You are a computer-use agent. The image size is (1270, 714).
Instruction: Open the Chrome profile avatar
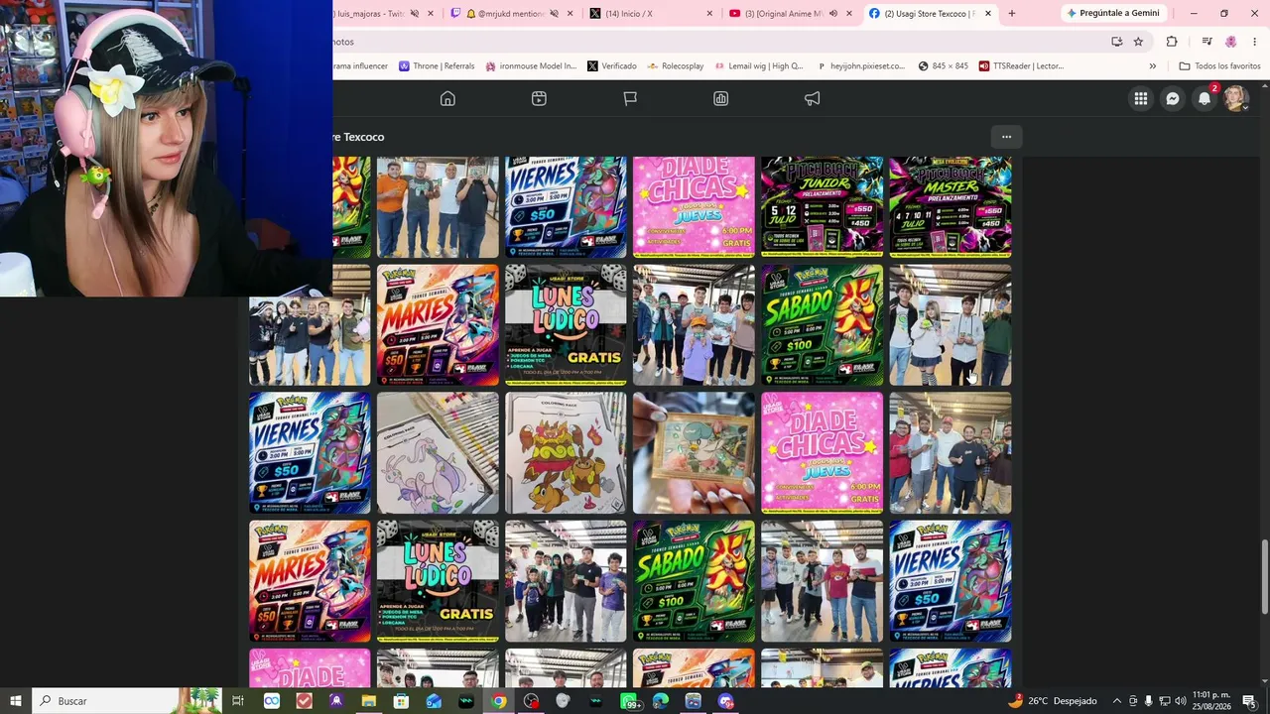click(x=1231, y=42)
